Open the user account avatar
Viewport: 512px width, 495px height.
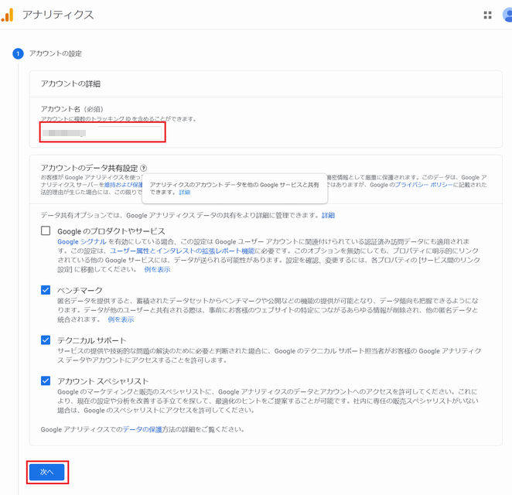pos(507,15)
